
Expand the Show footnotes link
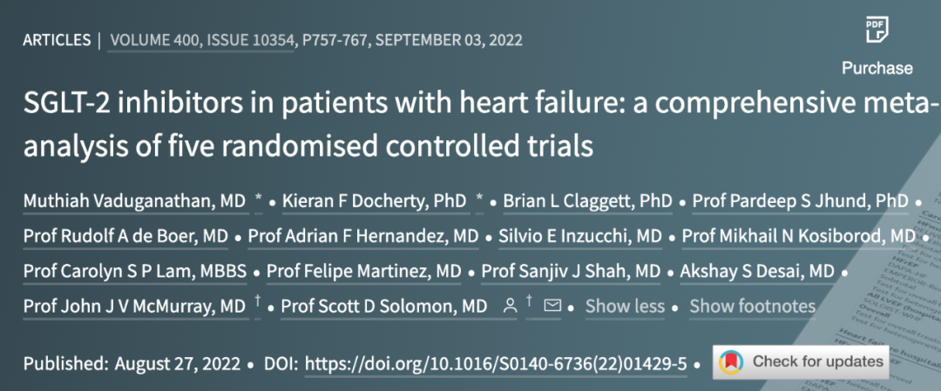pyautogui.click(x=753, y=307)
